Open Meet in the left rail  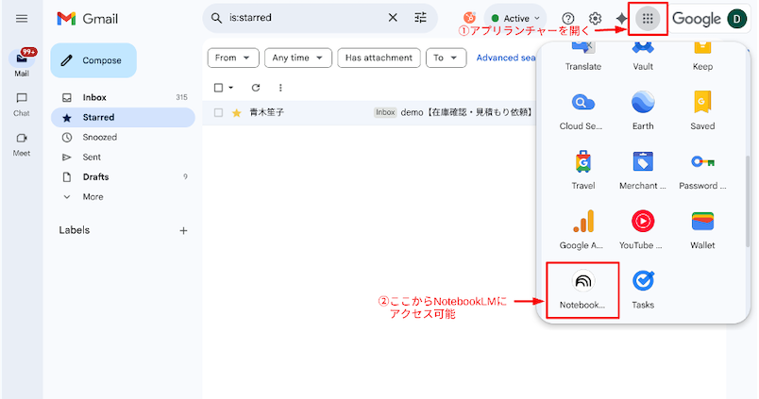click(x=22, y=144)
